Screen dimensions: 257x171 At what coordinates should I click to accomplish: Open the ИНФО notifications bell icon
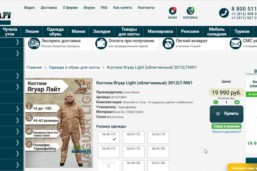tap(173, 11)
